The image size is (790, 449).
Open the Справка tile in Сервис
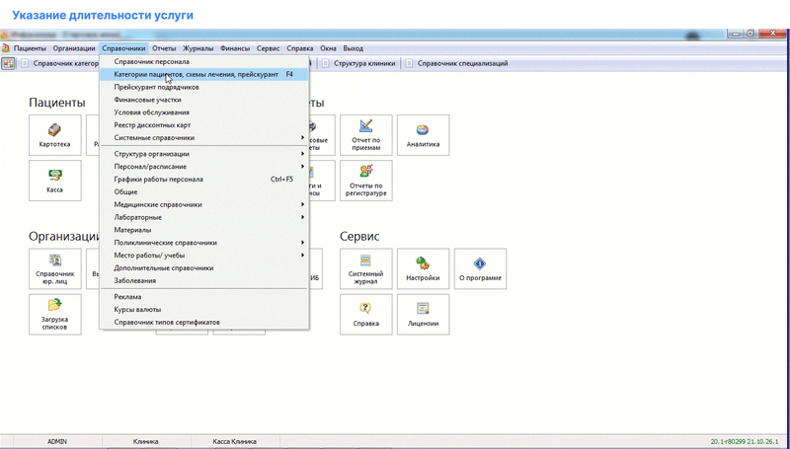tap(366, 315)
